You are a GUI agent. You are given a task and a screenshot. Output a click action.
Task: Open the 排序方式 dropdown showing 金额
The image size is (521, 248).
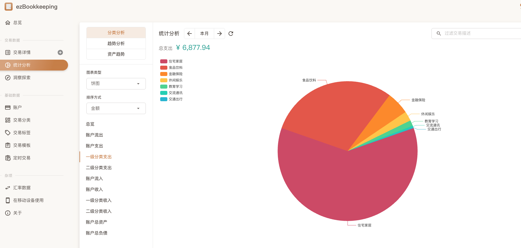click(x=116, y=108)
